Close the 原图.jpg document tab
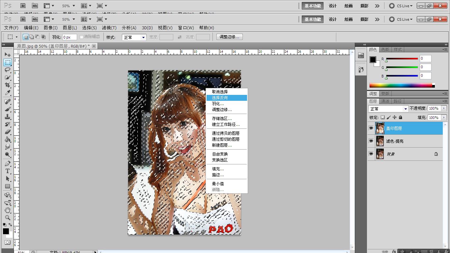 (x=94, y=46)
